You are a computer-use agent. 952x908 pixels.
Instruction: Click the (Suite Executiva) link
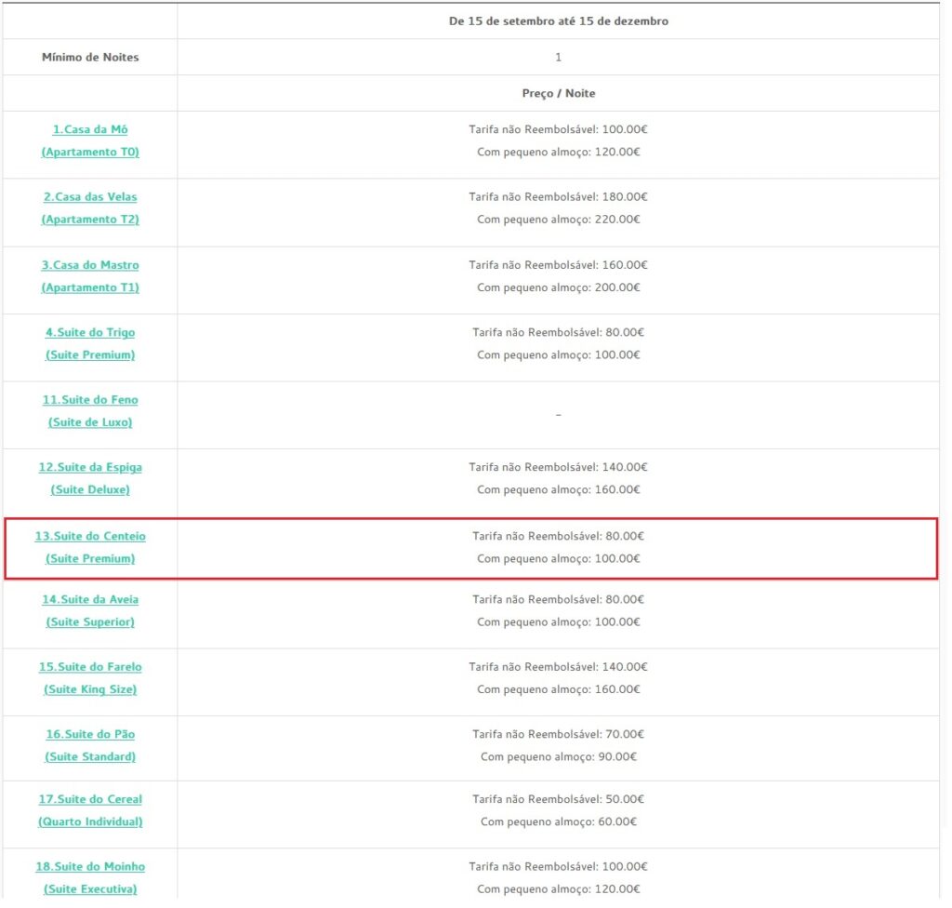[90, 889]
